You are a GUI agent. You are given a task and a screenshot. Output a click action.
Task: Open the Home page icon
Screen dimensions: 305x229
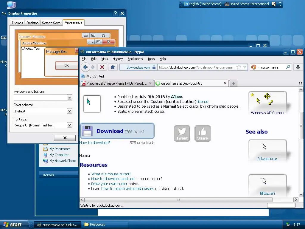(113, 67)
